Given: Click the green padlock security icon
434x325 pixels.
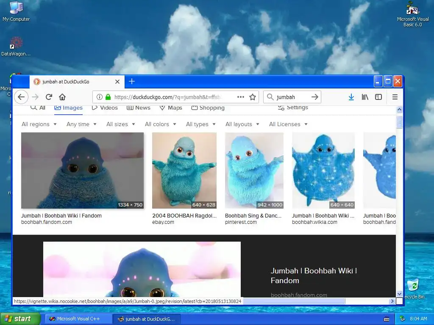Looking at the screenshot, I should 108,97.
